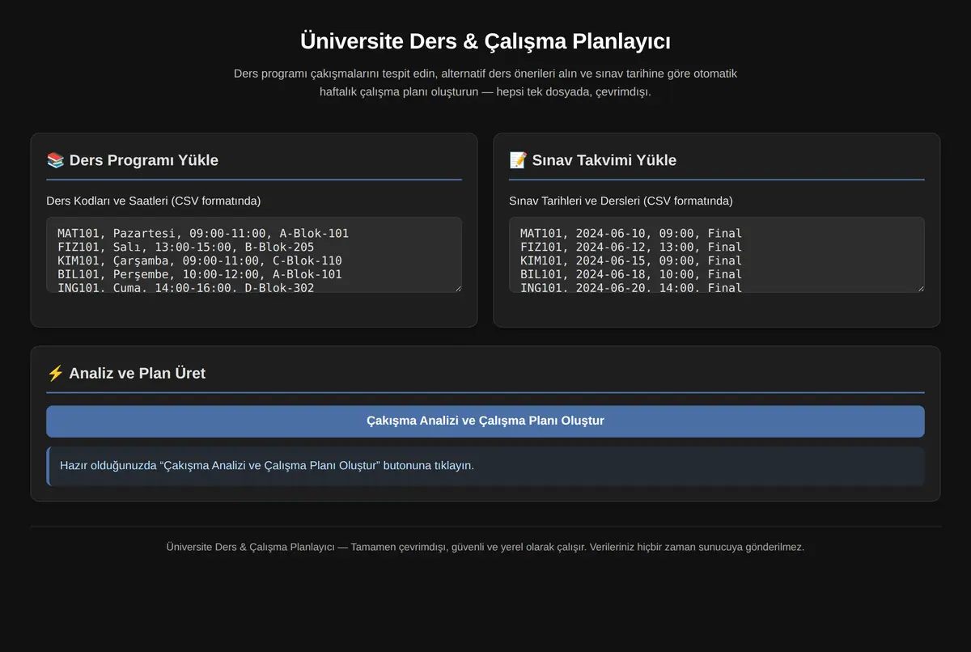Click the line MAT101, 2024-06-10, 09:00, Final
Image resolution: width=971 pixels, height=652 pixels.
pyautogui.click(x=631, y=233)
